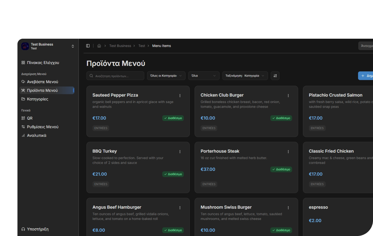Select Προϊόντα Μενού sidebar item
This screenshot has height=236, width=373.
(x=47, y=90)
